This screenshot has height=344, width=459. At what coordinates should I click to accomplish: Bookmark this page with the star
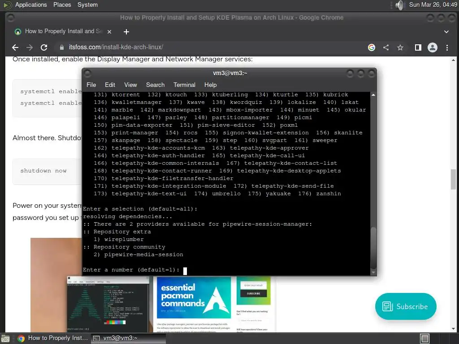click(x=400, y=47)
